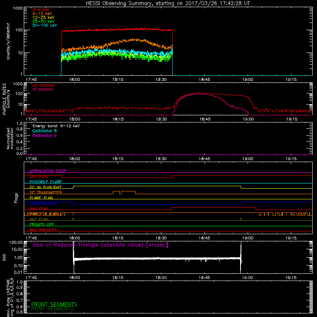Click the ECLIPSE_FLAG label

(x=43, y=203)
